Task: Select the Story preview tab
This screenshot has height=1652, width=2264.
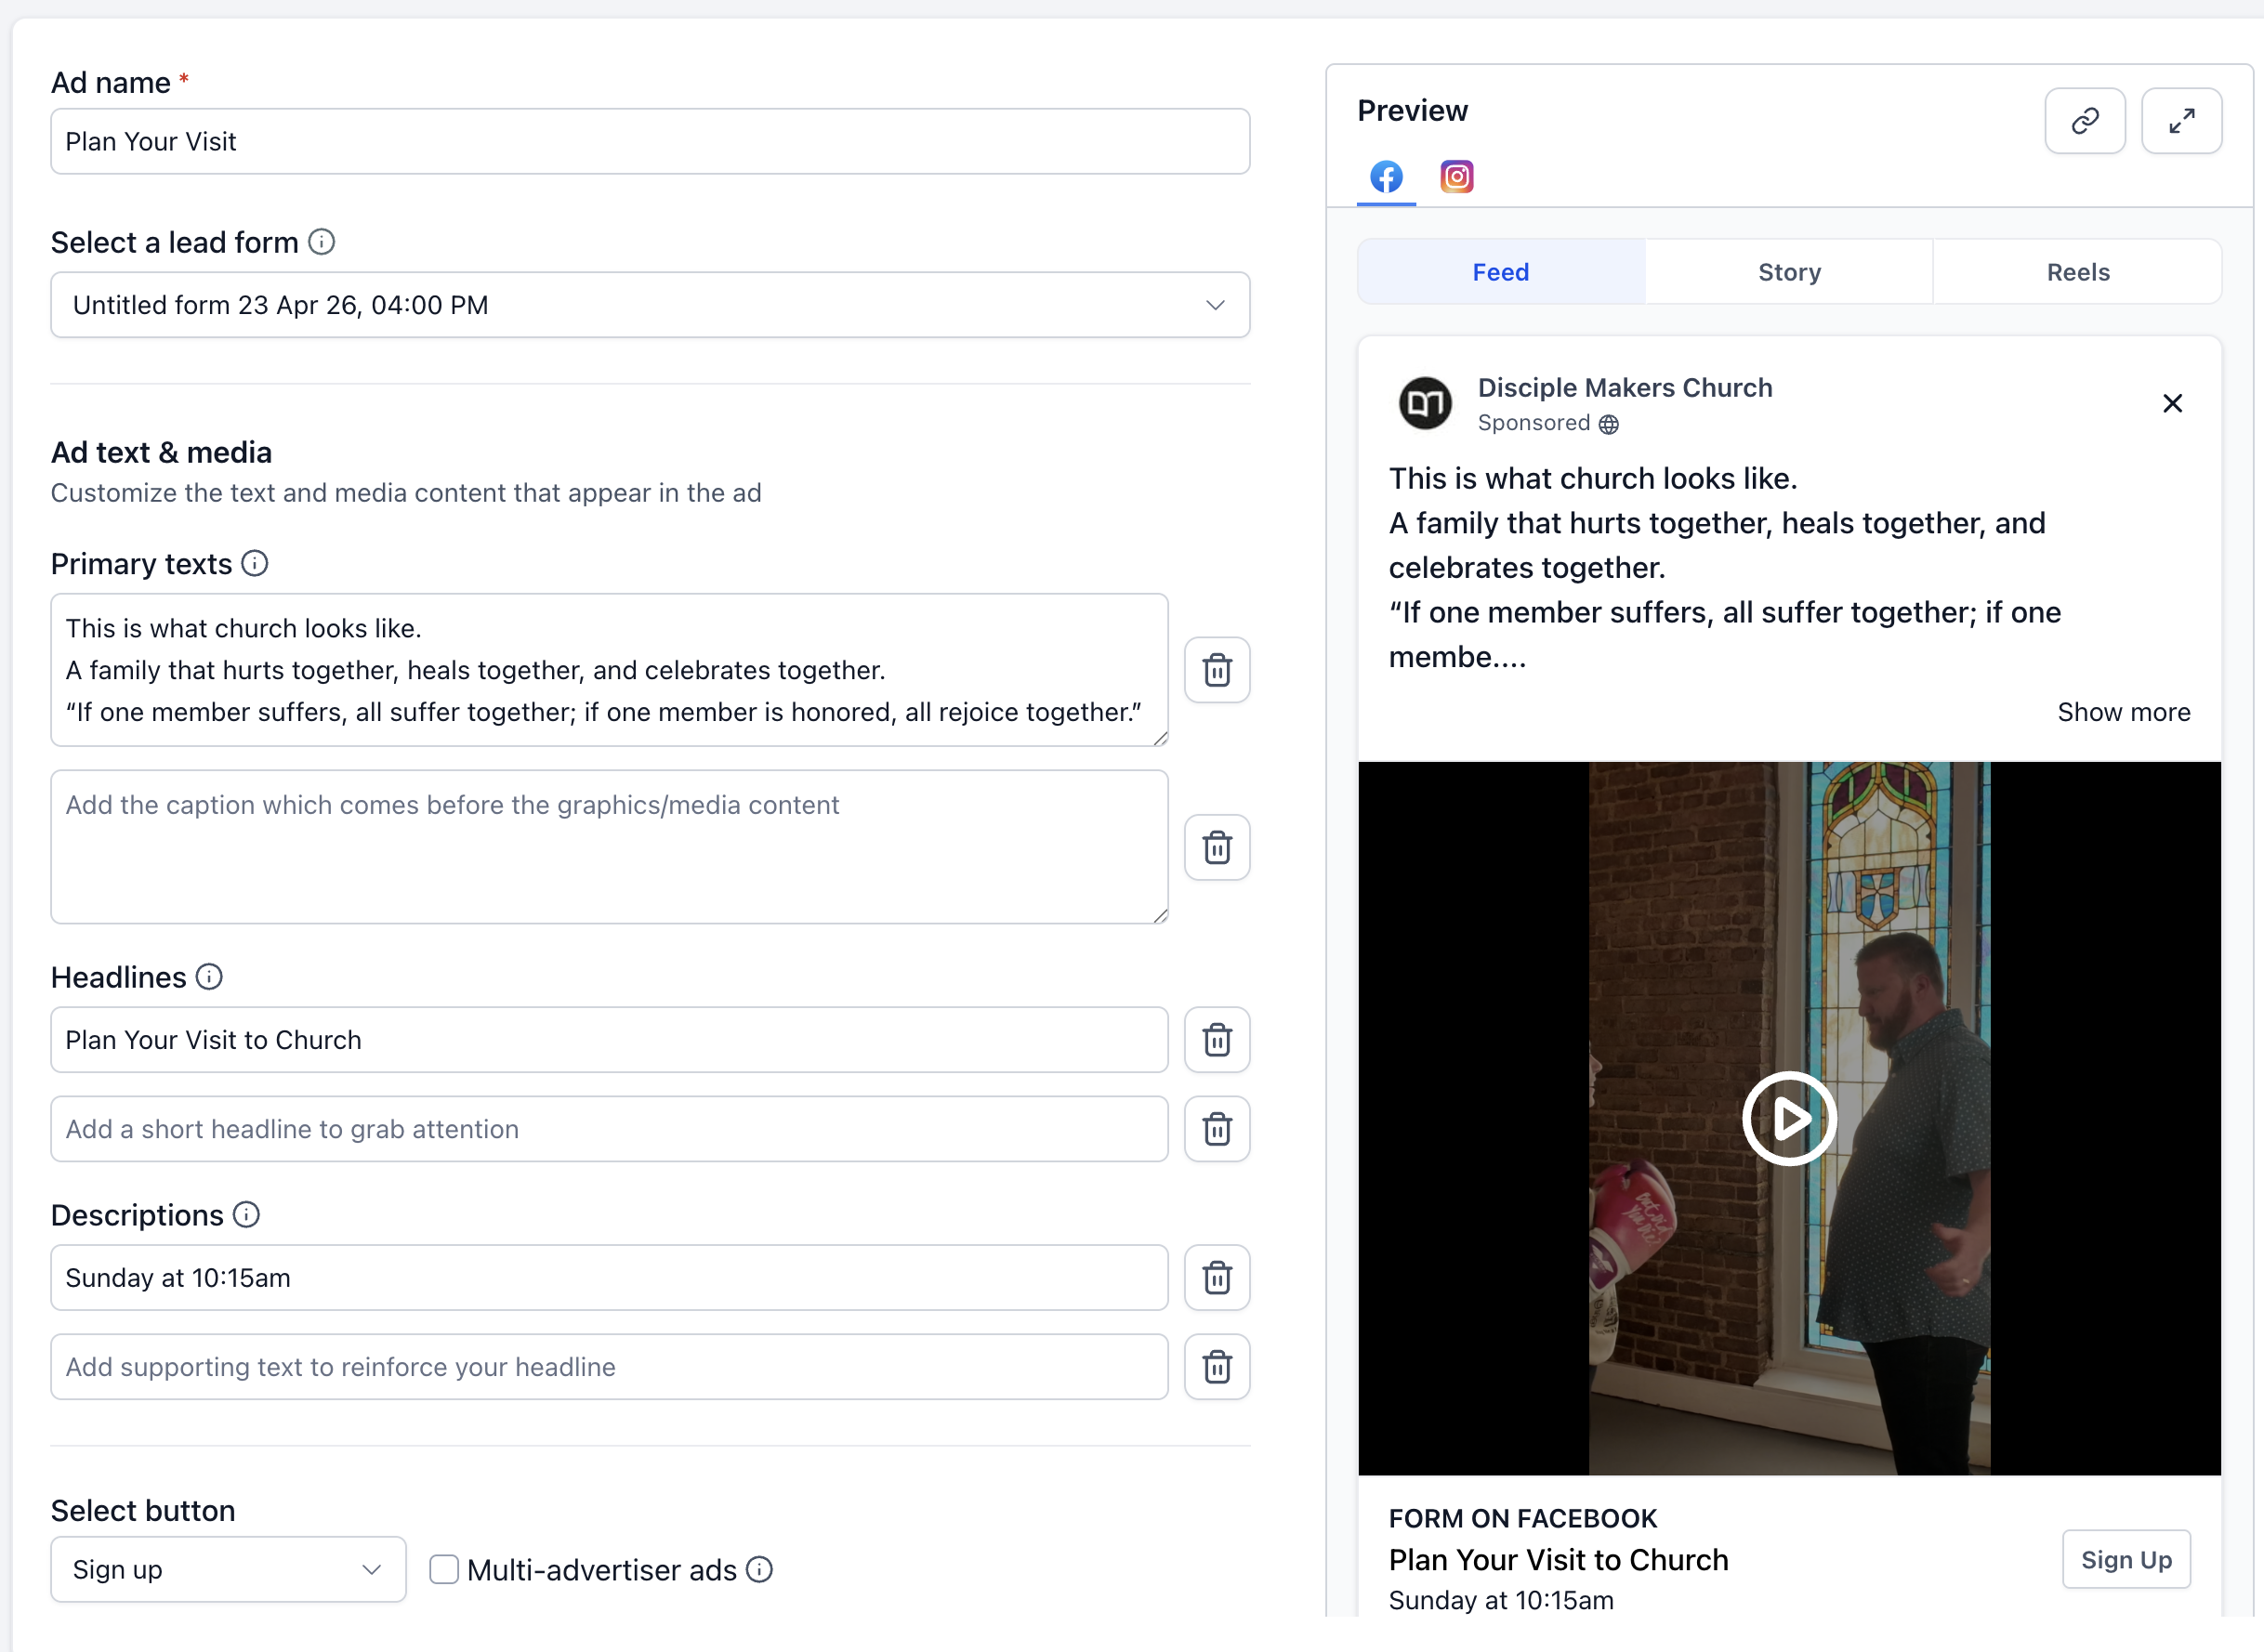Action: tap(1789, 272)
